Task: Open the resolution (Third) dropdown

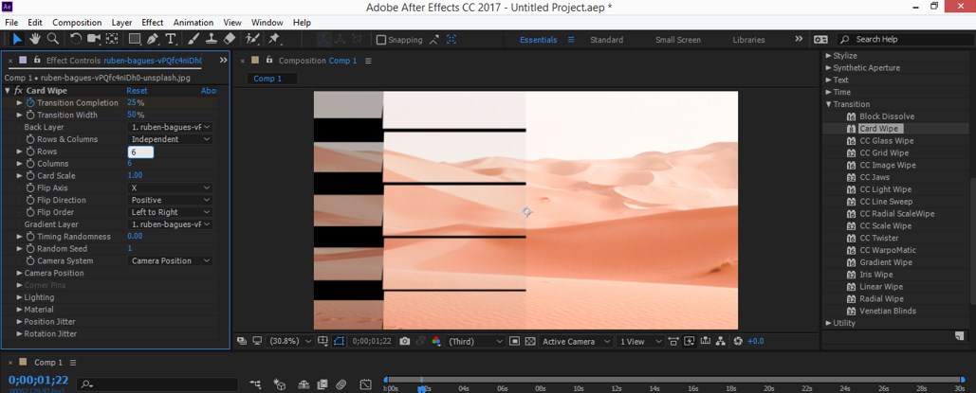Action: click(x=475, y=341)
